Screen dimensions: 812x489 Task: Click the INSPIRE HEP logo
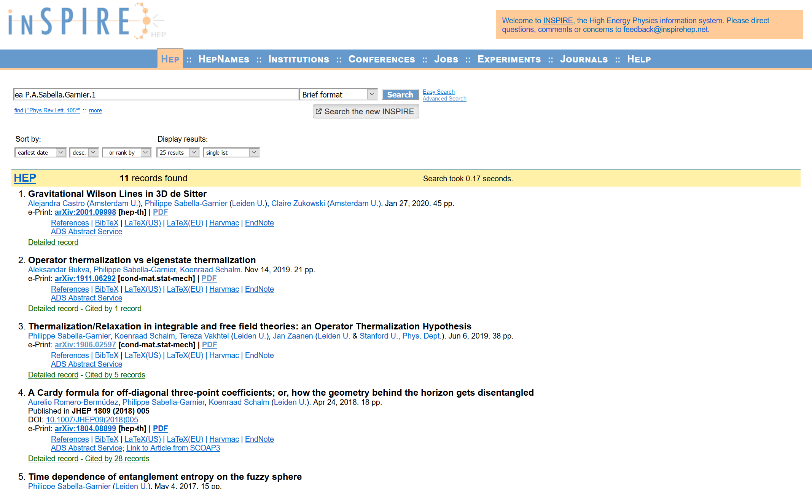pyautogui.click(x=87, y=21)
